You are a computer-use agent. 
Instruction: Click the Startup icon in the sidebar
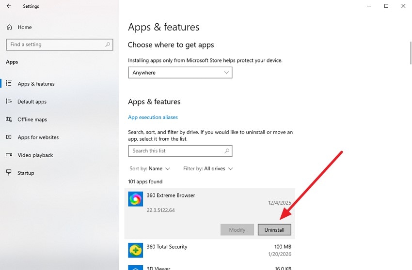[x=9, y=172]
